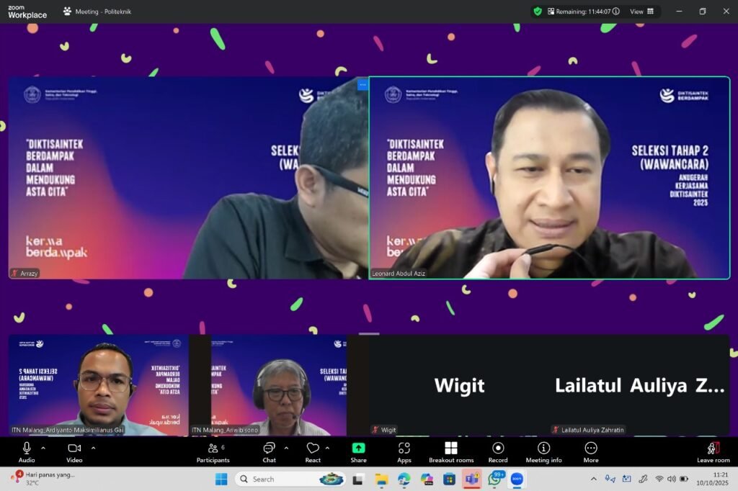Click the green encryption shield icon

point(538,12)
